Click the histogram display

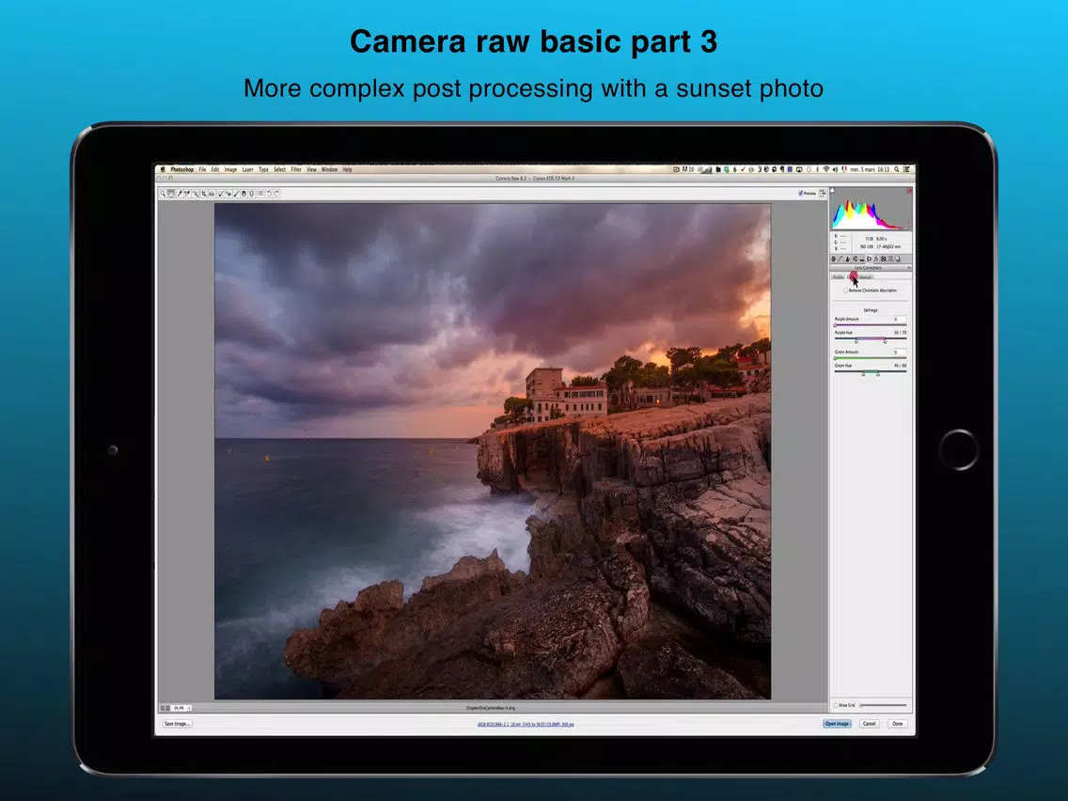(872, 208)
